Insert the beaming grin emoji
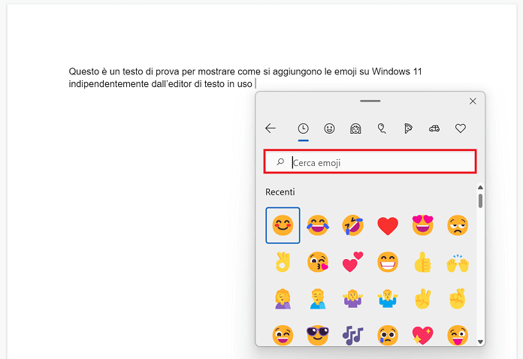523x359 pixels. [x=388, y=262]
